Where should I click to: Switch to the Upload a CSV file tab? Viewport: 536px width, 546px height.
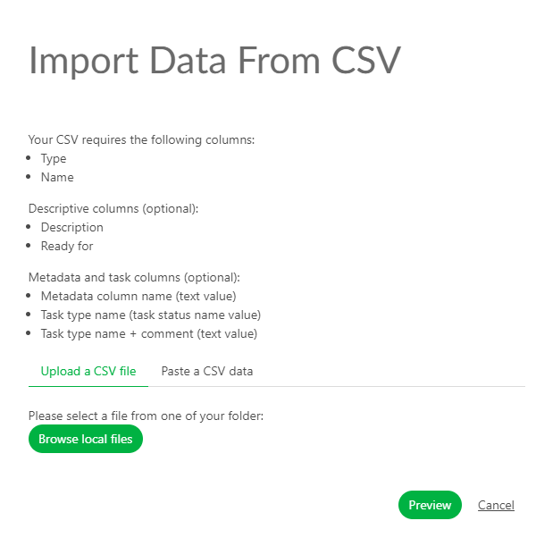click(88, 371)
